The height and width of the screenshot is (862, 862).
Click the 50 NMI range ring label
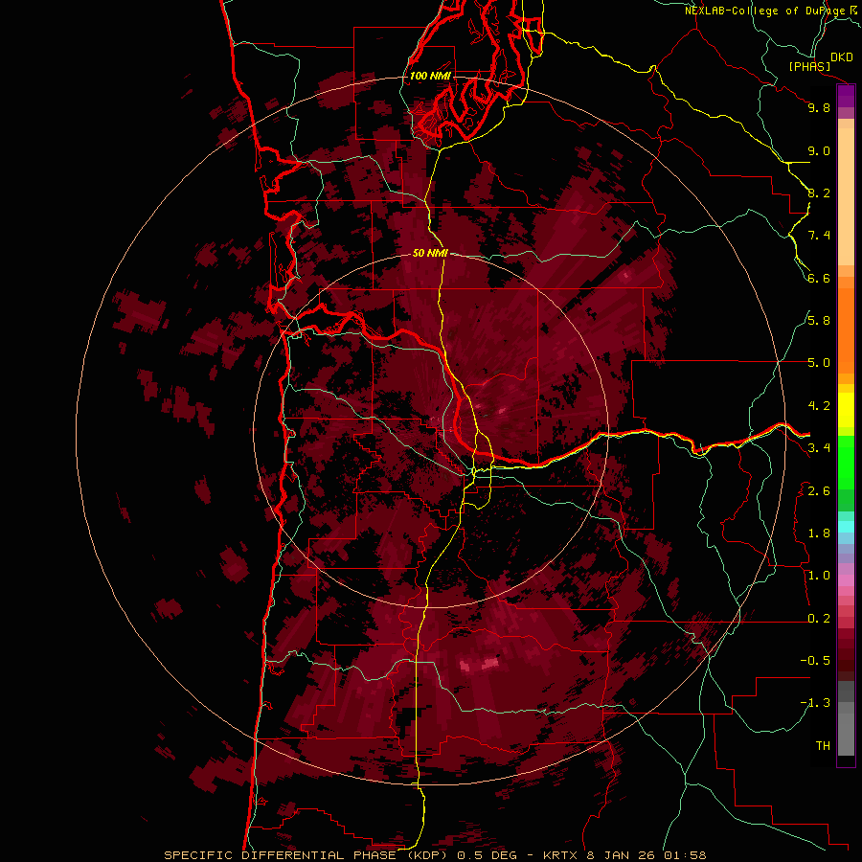pyautogui.click(x=430, y=254)
